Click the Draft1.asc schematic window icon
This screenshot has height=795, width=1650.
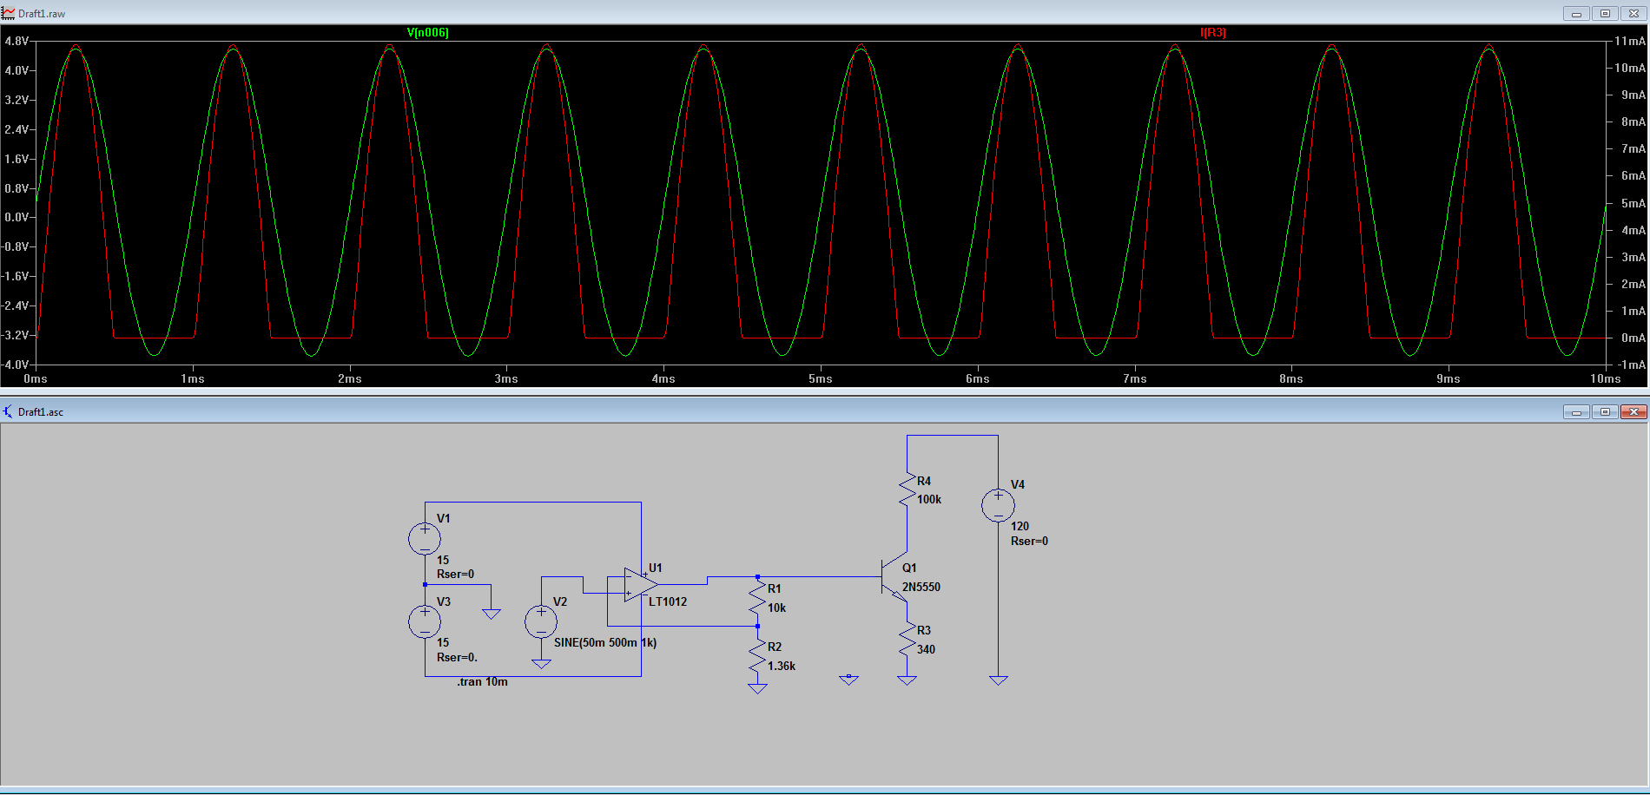click(x=9, y=411)
